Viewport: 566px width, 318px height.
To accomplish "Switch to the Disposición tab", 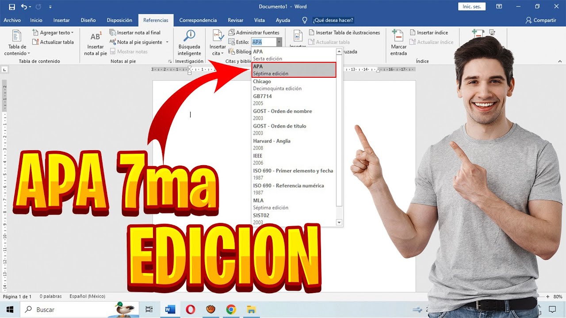I will click(x=119, y=20).
